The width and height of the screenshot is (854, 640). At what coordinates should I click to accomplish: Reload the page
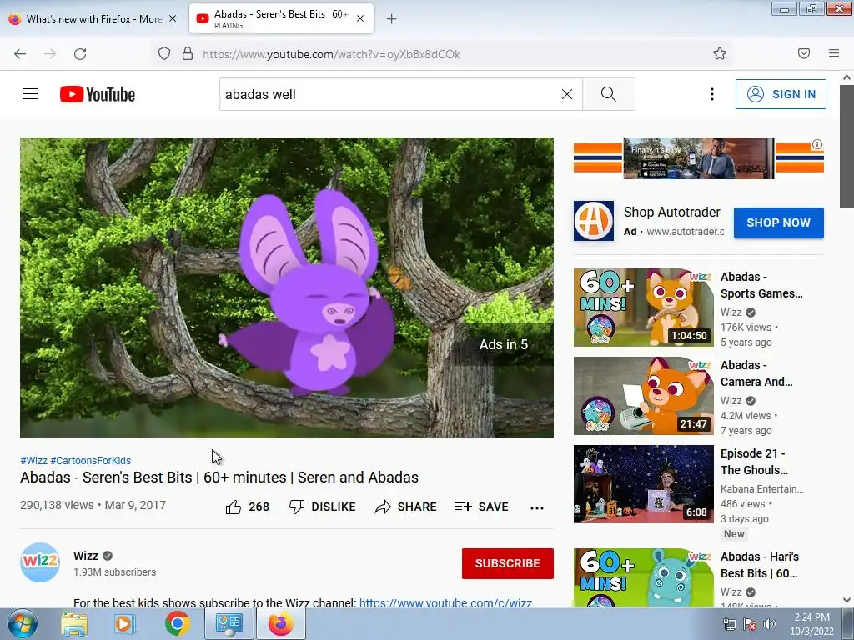pos(80,54)
